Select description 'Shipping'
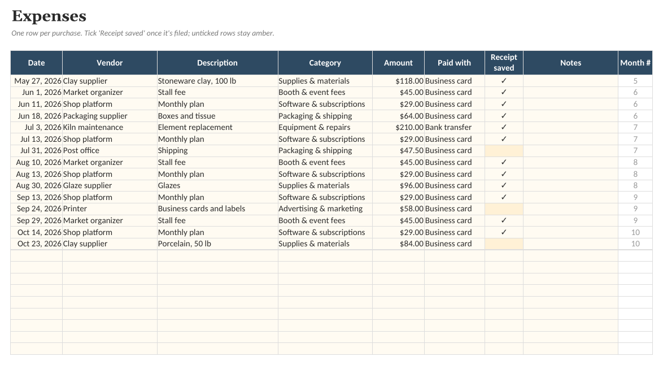 tap(217, 150)
